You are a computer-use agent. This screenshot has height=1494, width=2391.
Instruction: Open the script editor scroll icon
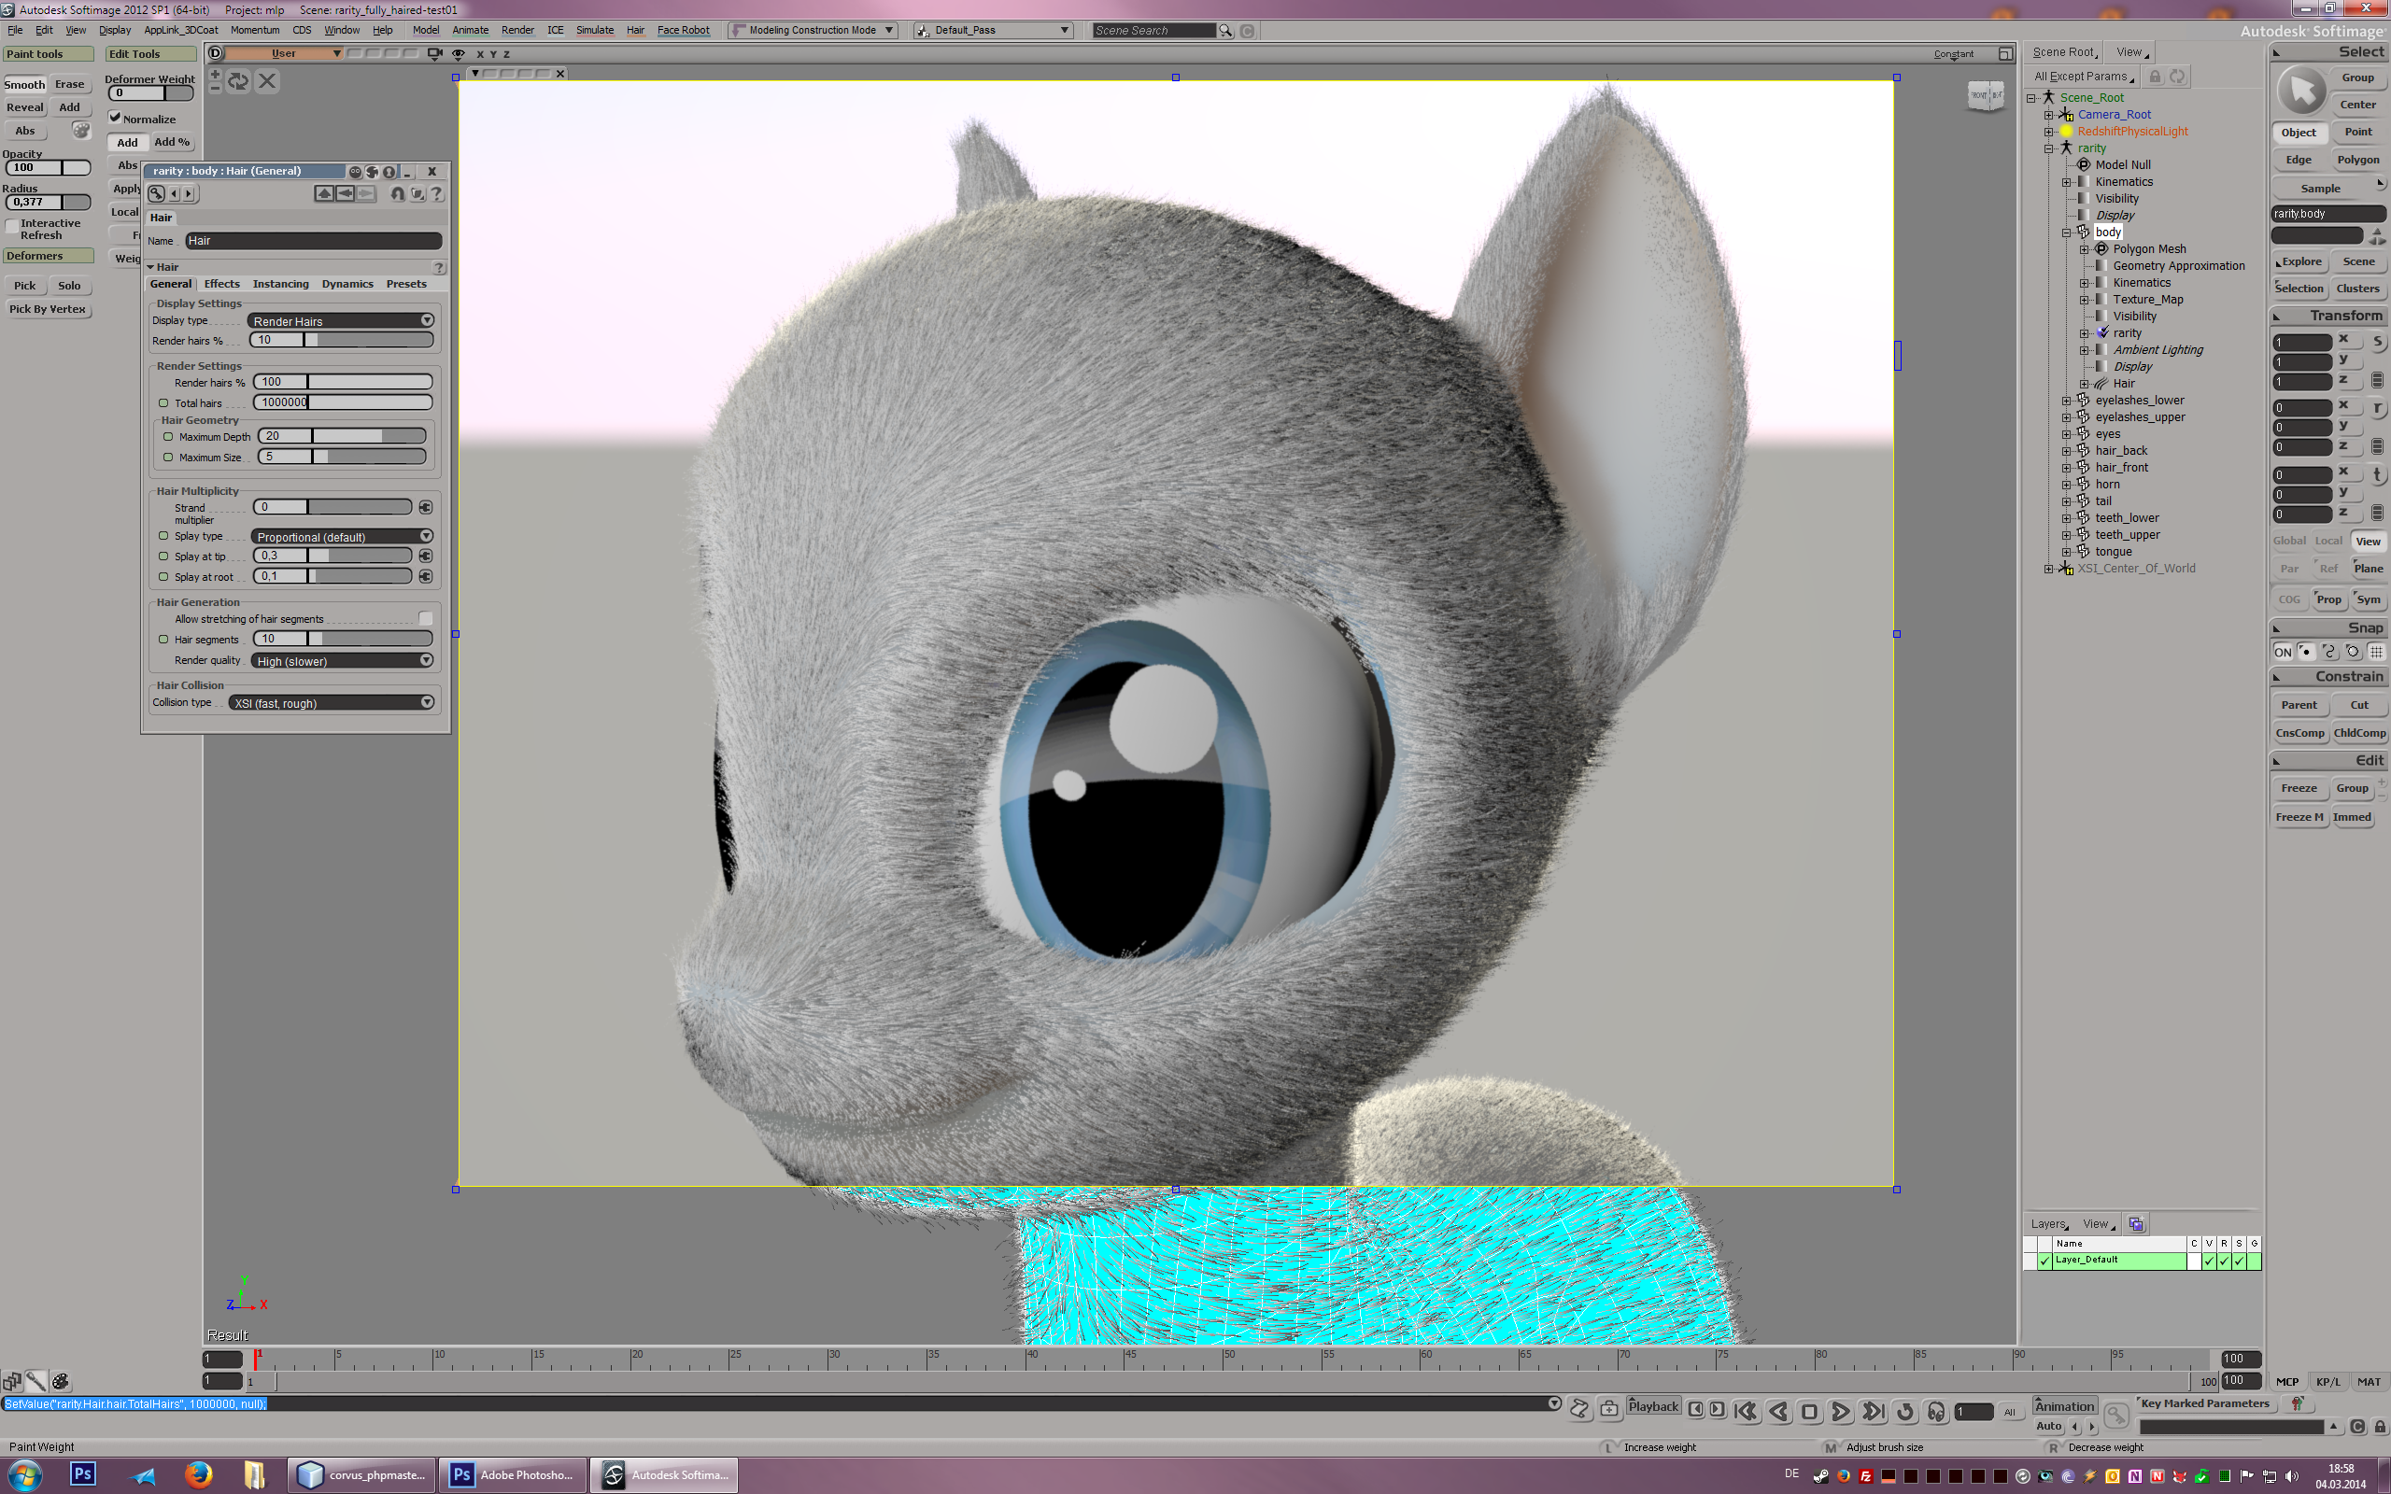point(1578,1409)
